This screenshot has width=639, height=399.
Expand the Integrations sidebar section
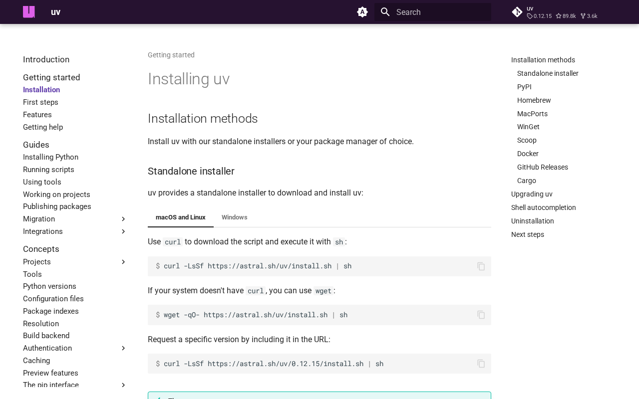click(x=123, y=231)
